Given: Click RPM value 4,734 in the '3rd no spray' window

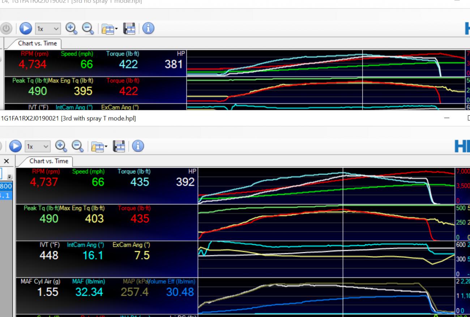Looking at the screenshot, I should coord(33,64).
